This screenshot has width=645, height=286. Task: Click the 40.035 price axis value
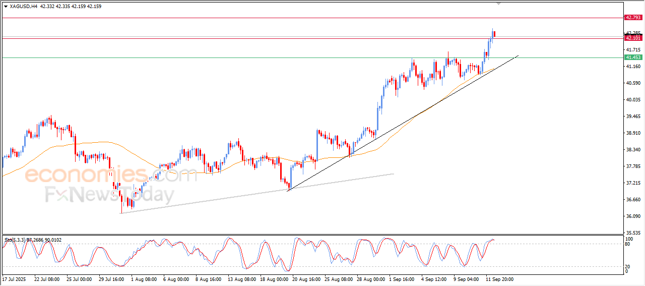633,100
